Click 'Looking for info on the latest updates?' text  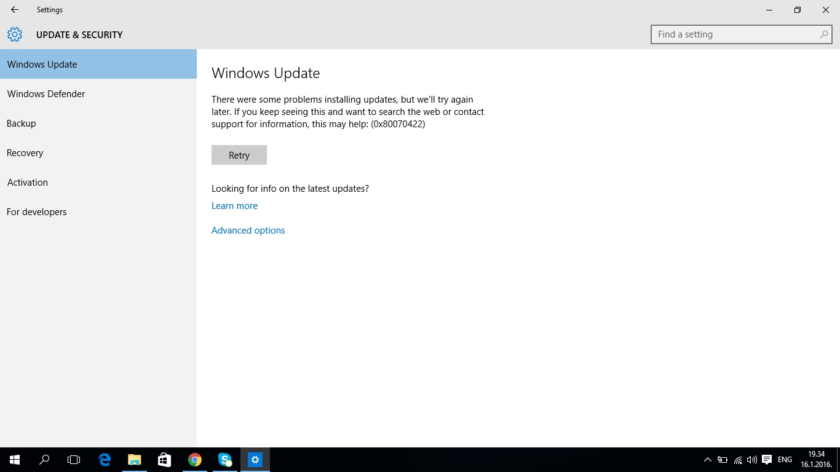tap(290, 189)
